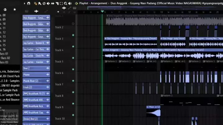Open the starred favorites browser tab

(15, 10)
